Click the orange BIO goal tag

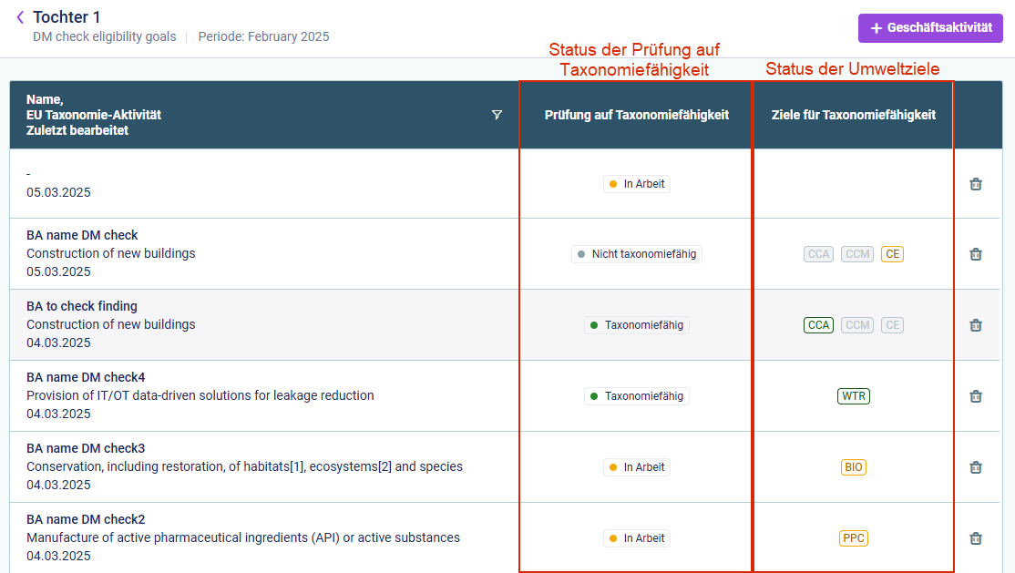(x=853, y=466)
